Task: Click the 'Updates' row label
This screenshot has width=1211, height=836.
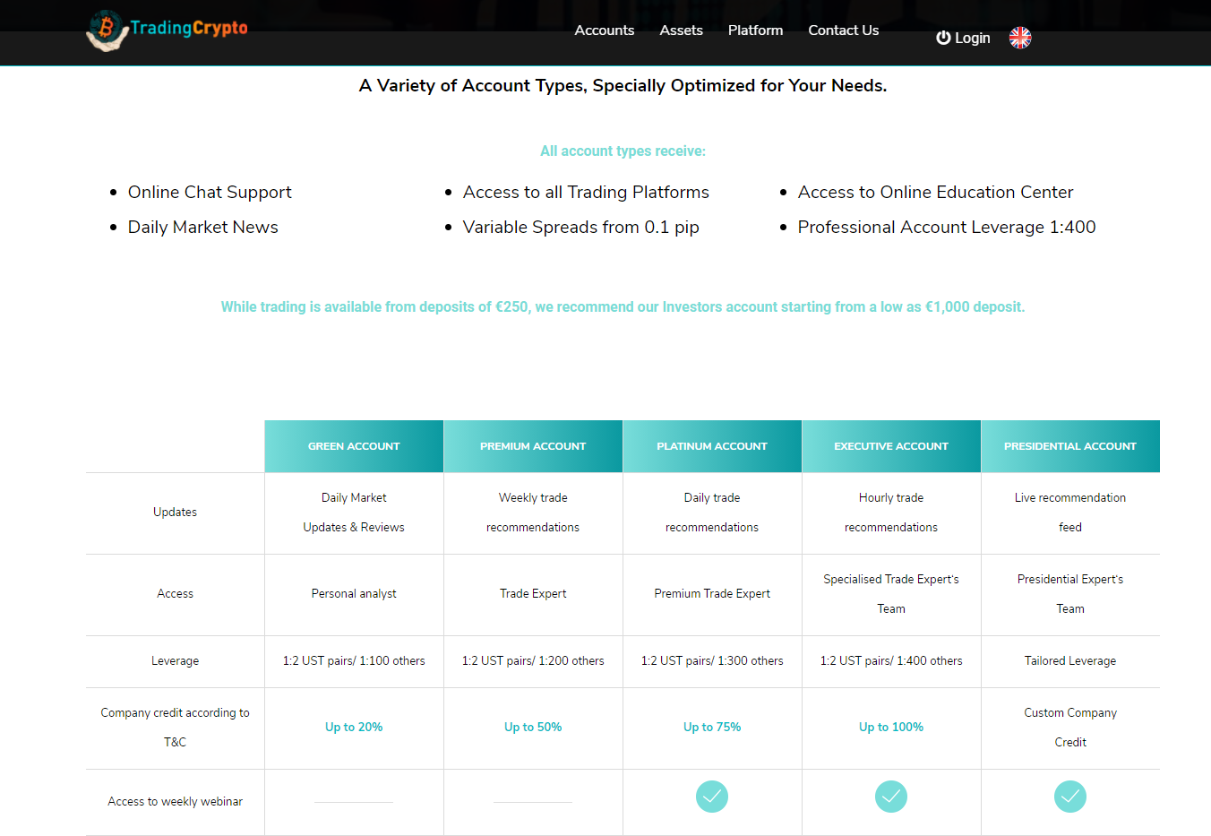Action: point(175,513)
